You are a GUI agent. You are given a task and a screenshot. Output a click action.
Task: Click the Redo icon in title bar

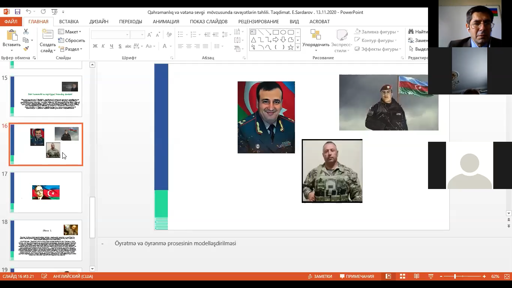(x=43, y=12)
